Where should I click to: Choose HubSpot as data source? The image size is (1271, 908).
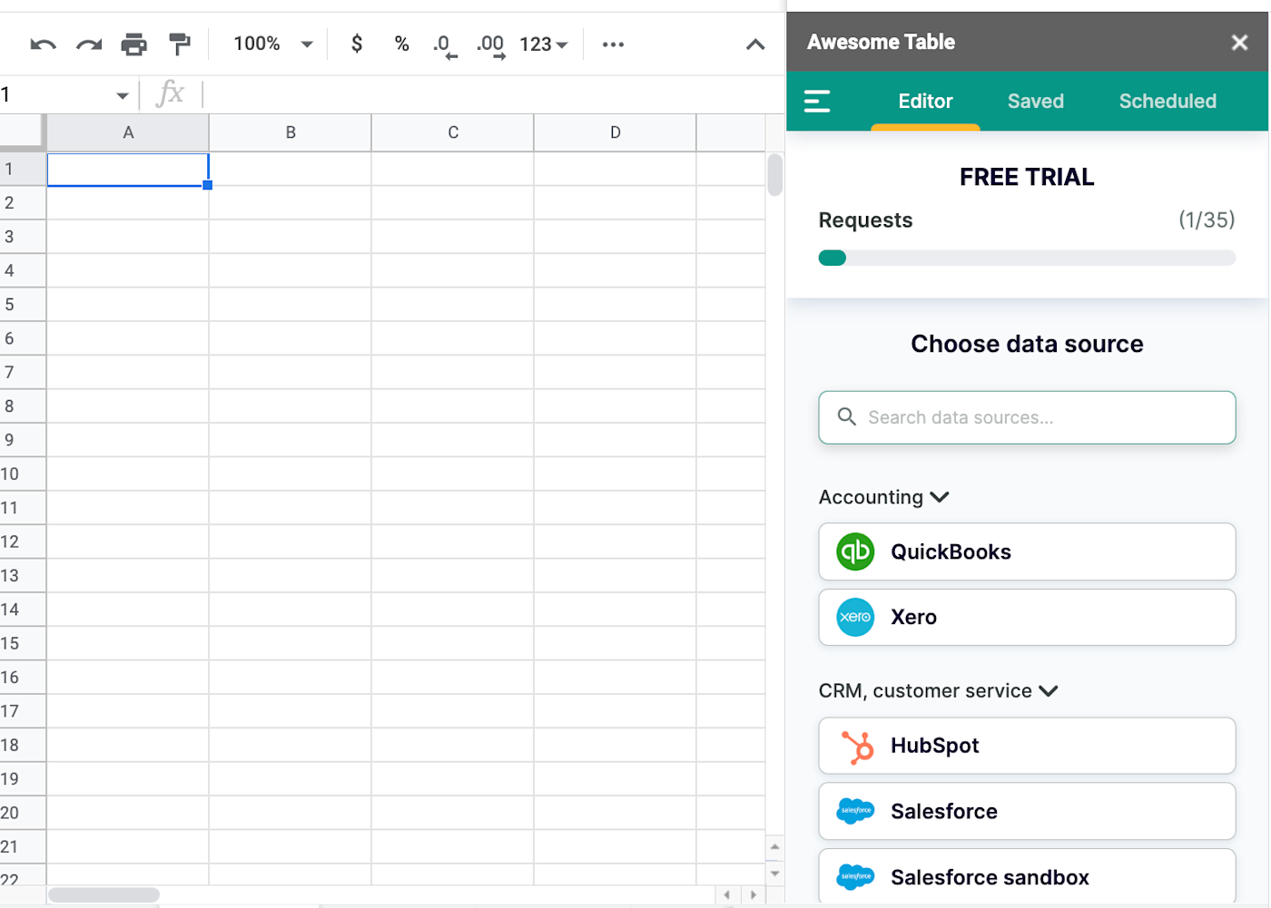click(1027, 746)
